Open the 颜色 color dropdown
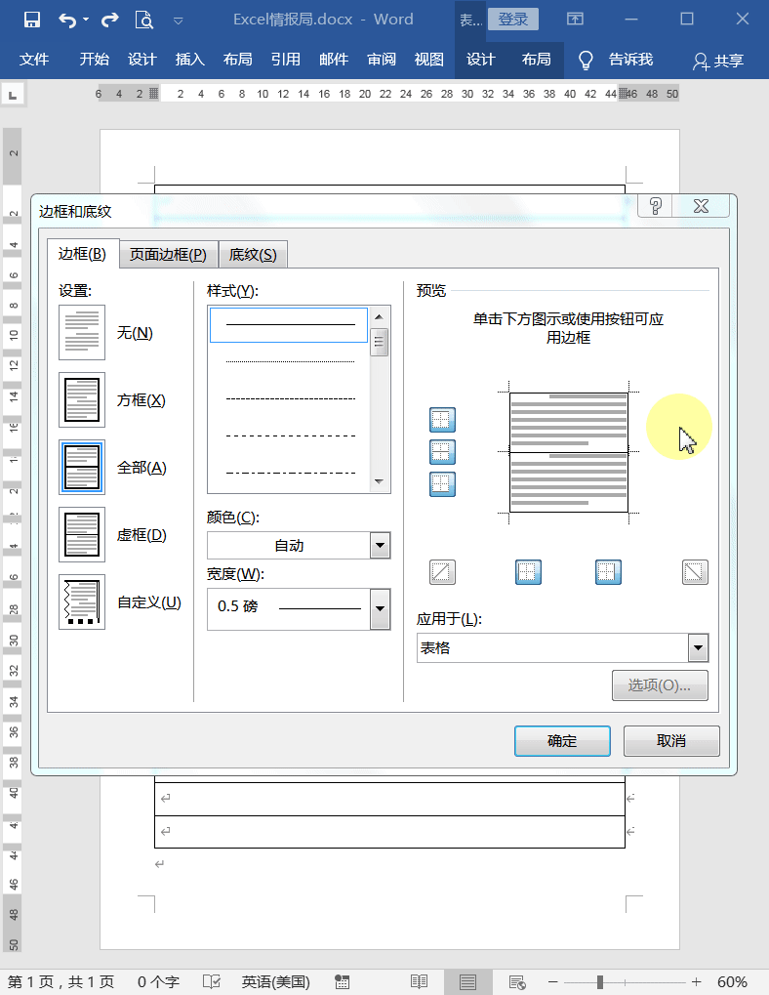Viewport: 769px width, 995px height. [380, 545]
